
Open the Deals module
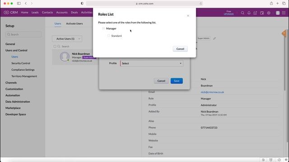(x=74, y=13)
